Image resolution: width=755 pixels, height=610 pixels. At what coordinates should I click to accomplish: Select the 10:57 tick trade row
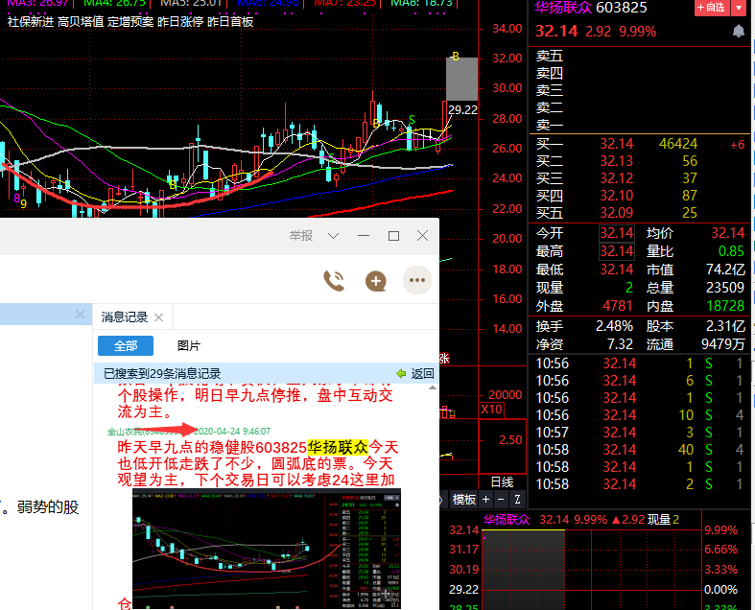(x=641, y=433)
